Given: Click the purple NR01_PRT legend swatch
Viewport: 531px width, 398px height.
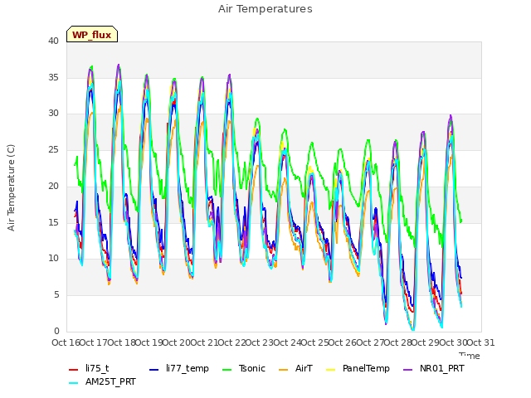Looking at the screenshot, I should [407, 370].
